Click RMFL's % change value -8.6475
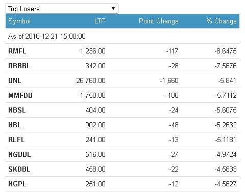 click(226, 51)
